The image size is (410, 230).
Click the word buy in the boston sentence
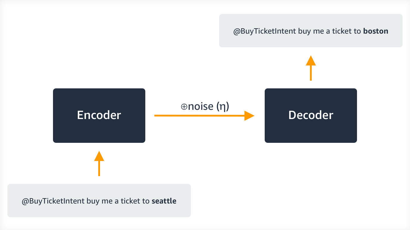(304, 31)
